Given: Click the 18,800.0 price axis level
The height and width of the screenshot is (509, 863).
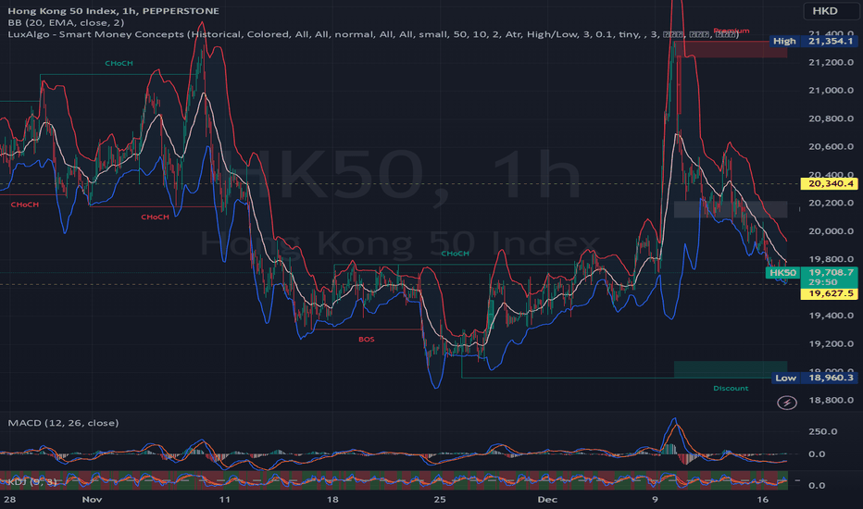Looking at the screenshot, I should [x=832, y=400].
